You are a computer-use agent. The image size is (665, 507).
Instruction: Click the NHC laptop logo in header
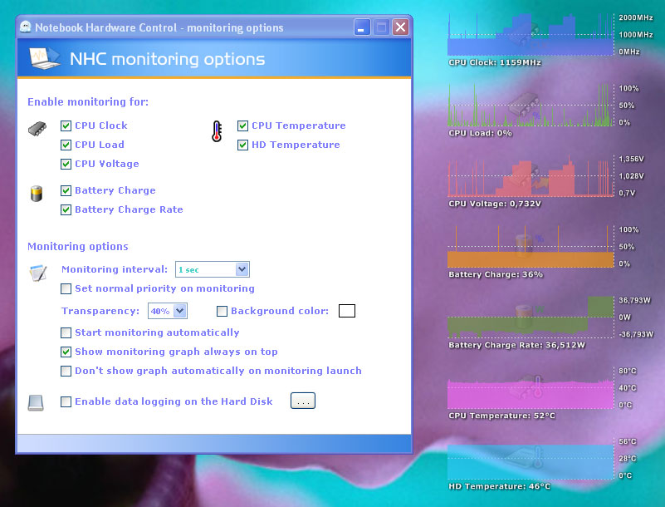tap(45, 58)
